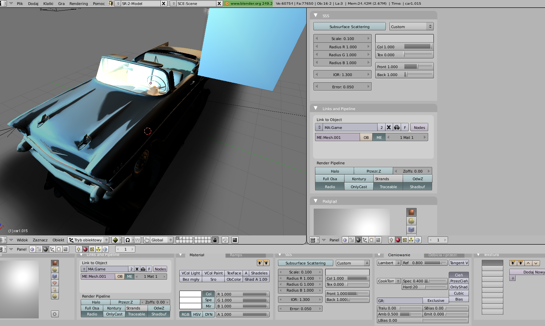The image size is (545, 326).
Task: Click OB link button in right panel
Action: (x=366, y=138)
